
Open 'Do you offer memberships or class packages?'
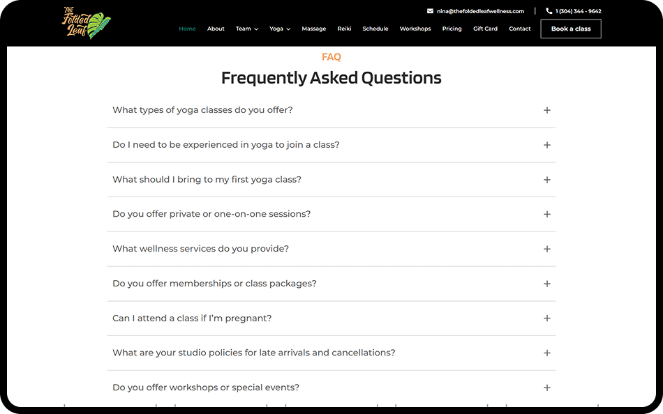331,284
